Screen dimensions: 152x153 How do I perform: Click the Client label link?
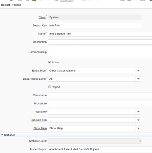42,17
